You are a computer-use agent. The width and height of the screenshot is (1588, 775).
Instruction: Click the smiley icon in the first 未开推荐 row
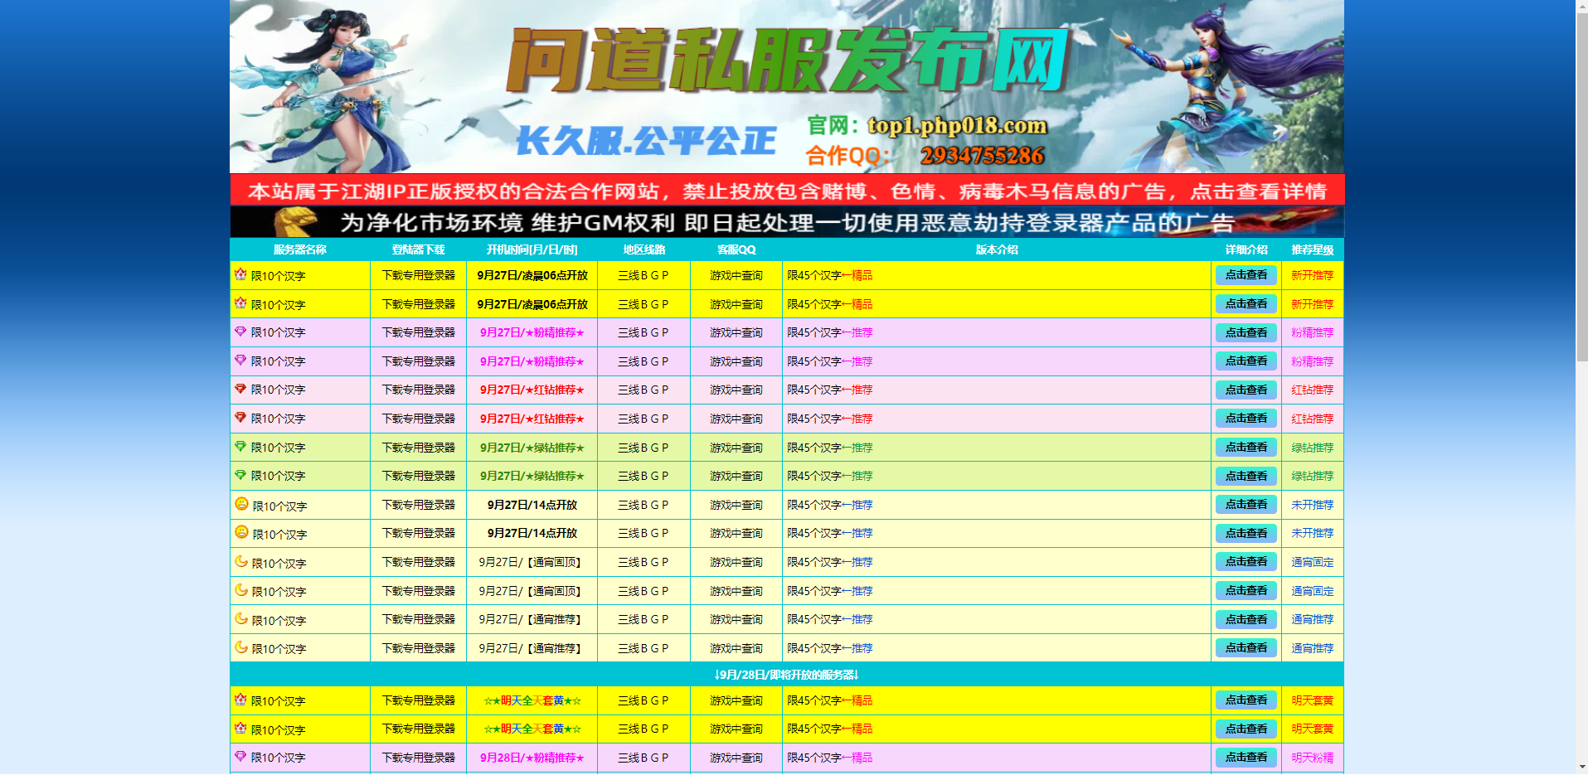(241, 503)
